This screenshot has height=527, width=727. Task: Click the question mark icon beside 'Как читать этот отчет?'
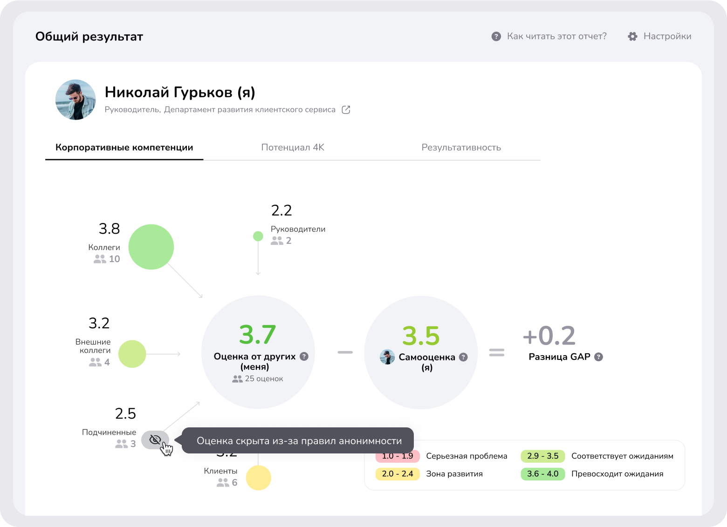click(x=496, y=36)
